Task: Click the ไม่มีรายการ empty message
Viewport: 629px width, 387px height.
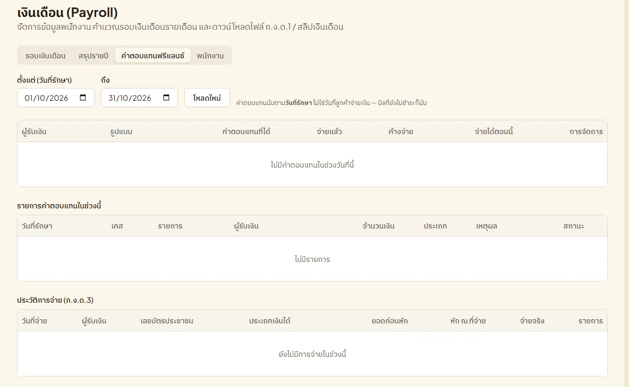Action: coord(312,259)
